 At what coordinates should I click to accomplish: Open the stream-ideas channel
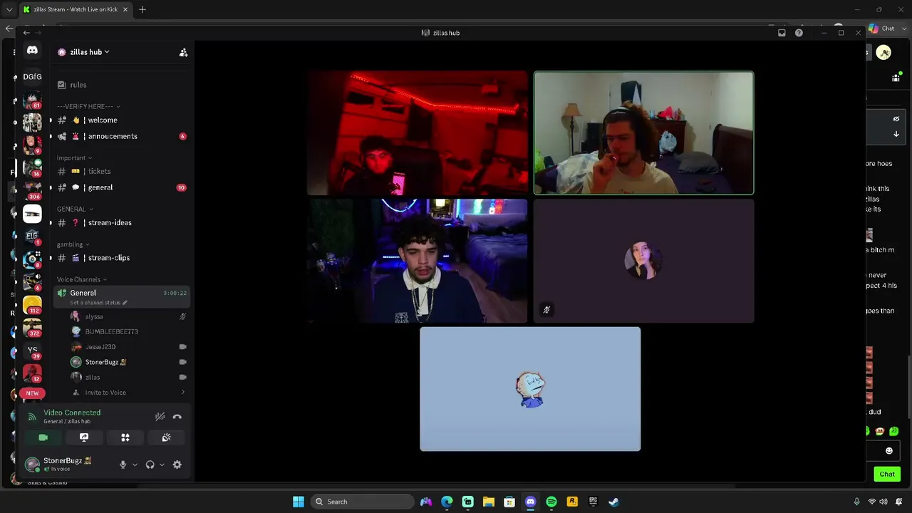121,223
